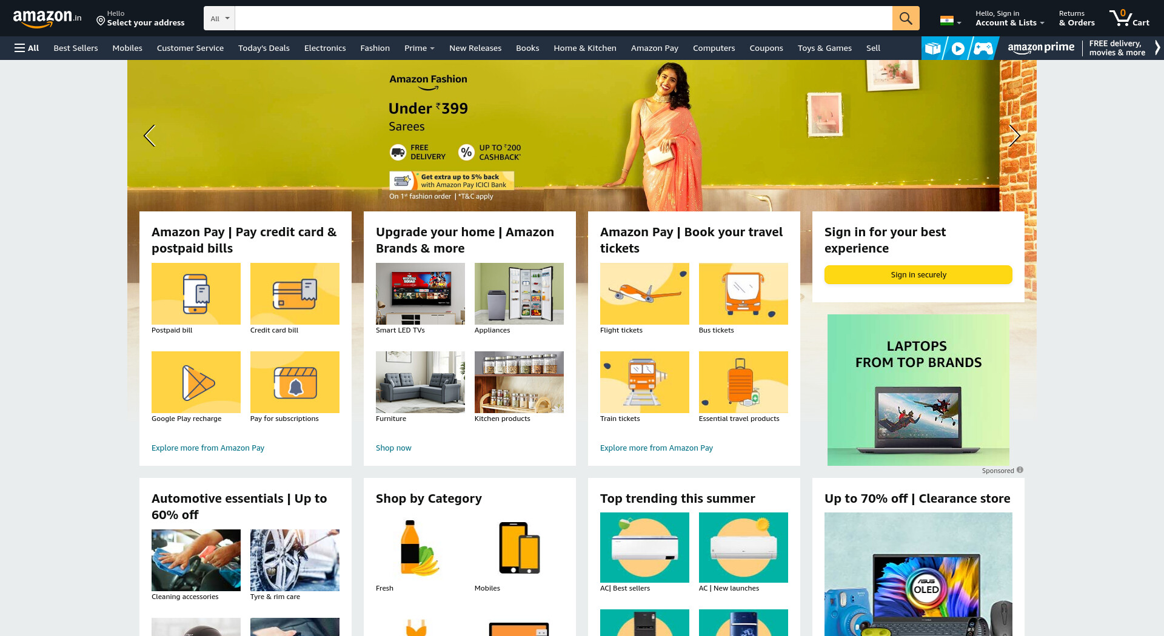Open Tyre & rim care thumbnail
This screenshot has width=1164, height=636.
[295, 560]
